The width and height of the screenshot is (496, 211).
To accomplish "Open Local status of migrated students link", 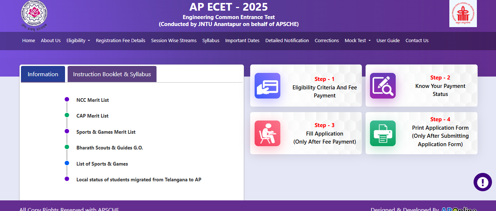I will (x=139, y=179).
